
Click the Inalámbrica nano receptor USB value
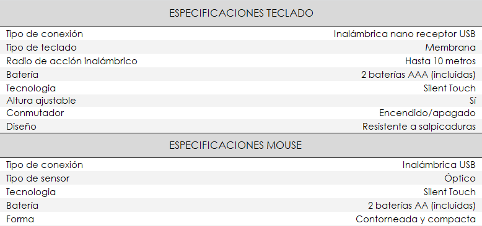[405, 34]
